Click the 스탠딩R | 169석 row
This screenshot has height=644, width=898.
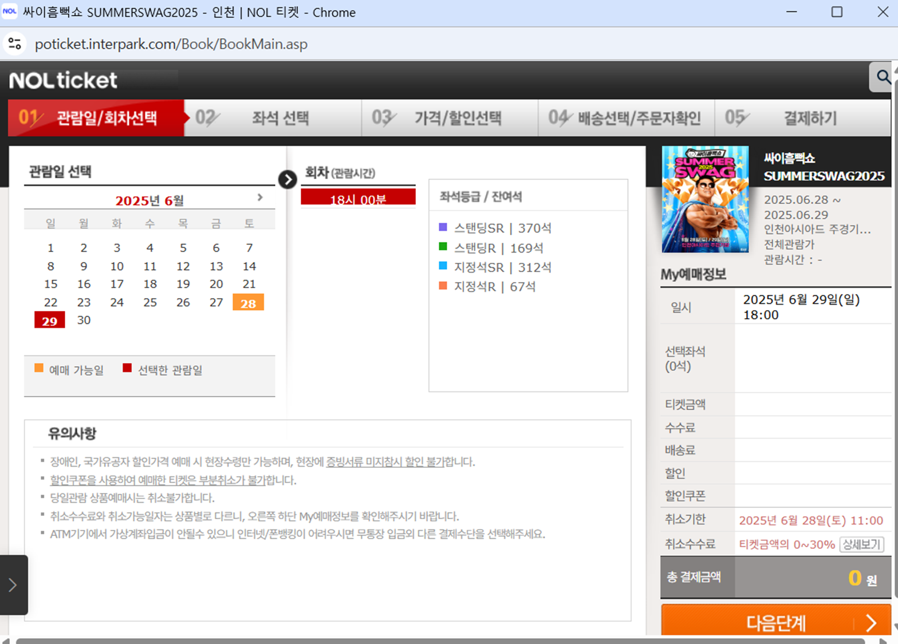(491, 248)
